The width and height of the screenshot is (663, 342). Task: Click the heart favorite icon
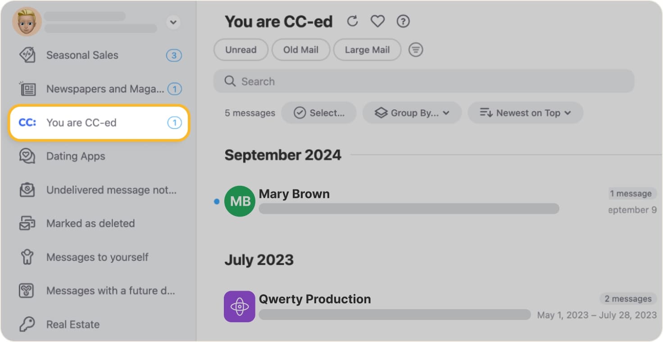click(377, 21)
